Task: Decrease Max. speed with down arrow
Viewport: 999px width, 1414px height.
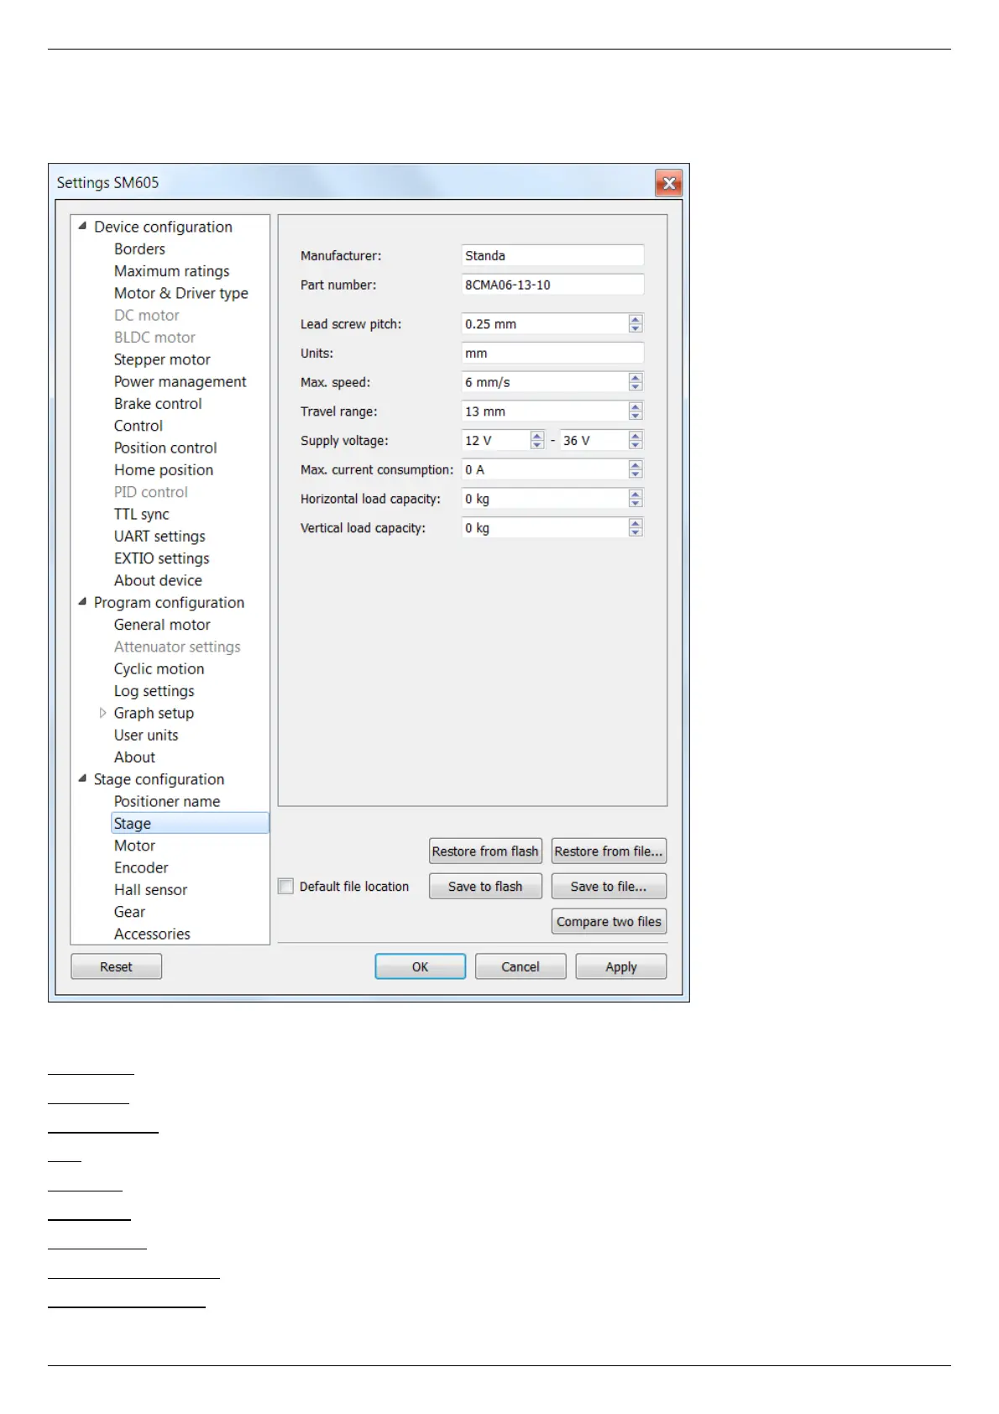Action: 635,387
